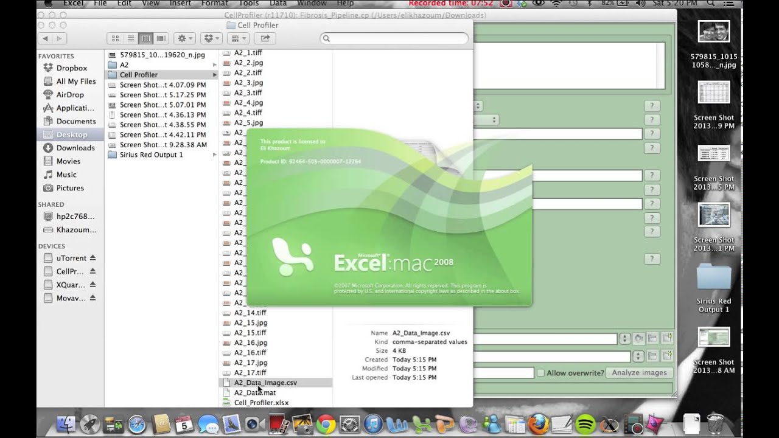Expand the Cell Profiler folder arrow
Screen dimensions: 779x438
(214, 75)
